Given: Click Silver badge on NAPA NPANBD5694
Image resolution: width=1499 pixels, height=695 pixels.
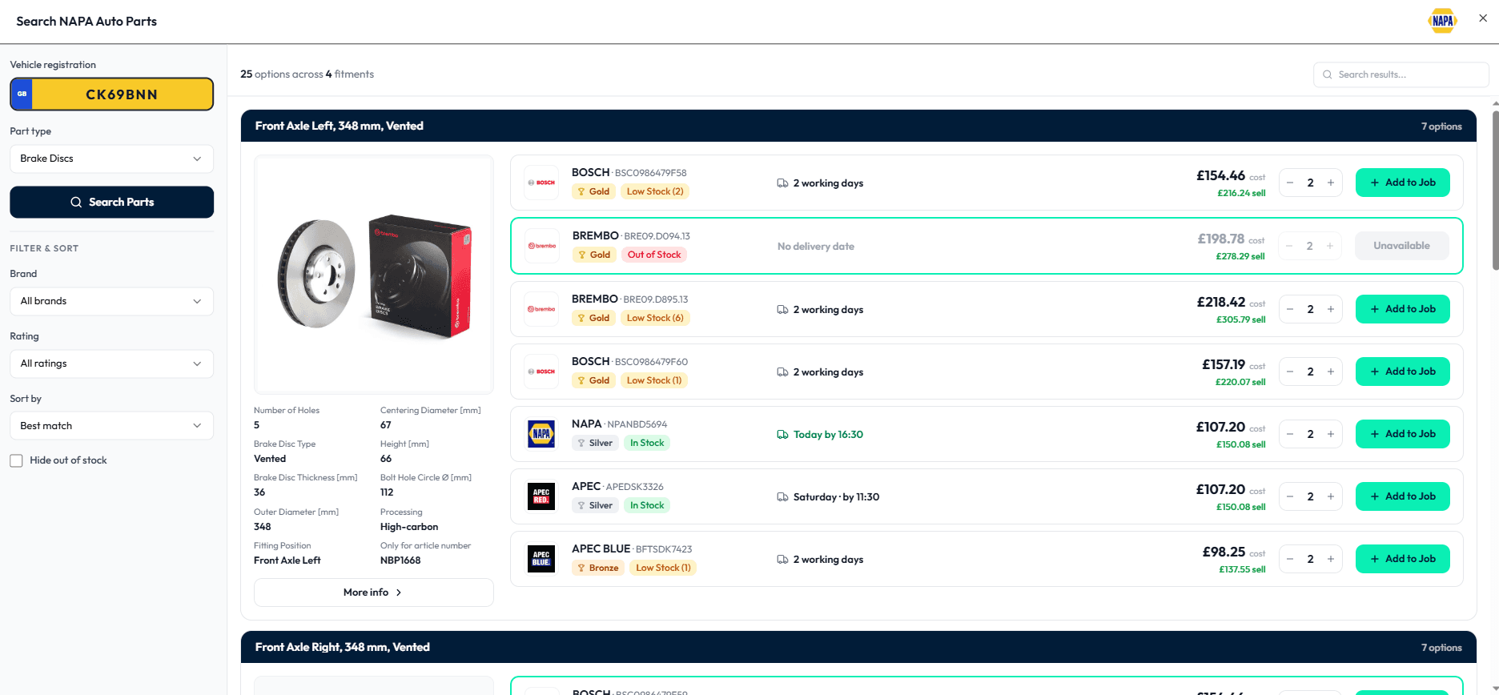Looking at the screenshot, I should (x=595, y=443).
